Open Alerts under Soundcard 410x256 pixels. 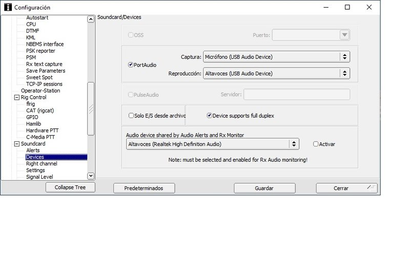coord(33,151)
